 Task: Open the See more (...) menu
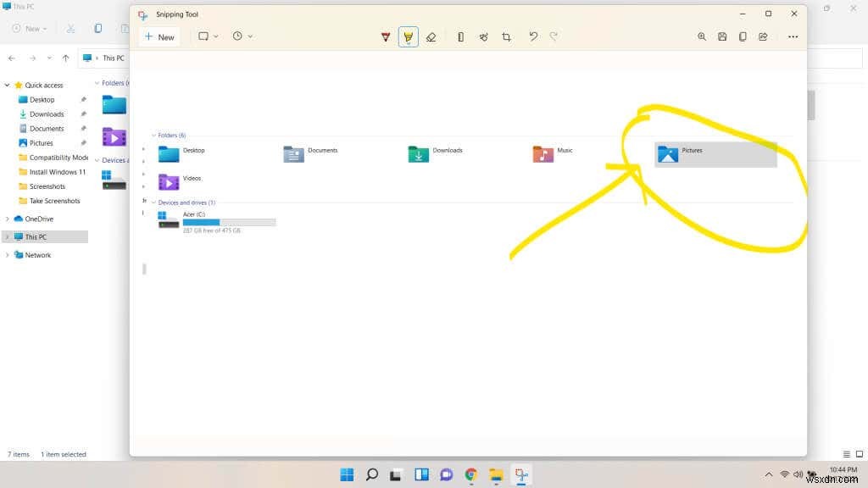pyautogui.click(x=793, y=36)
